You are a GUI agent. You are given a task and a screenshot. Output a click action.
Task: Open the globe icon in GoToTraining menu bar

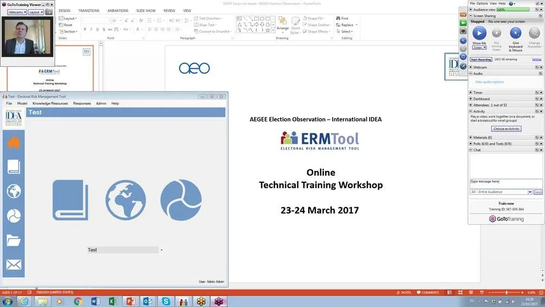[511, 3]
